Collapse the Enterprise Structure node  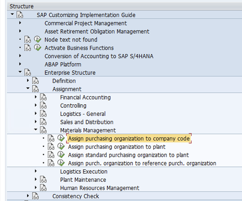pyautogui.click(x=20, y=72)
